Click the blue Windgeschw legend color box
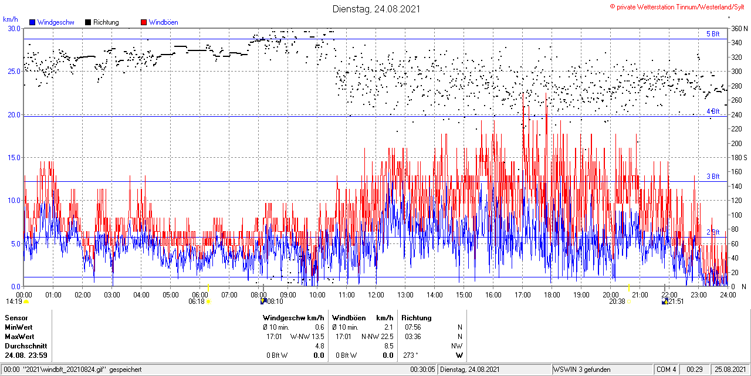Screen dimensions: 751x376 tap(32, 22)
